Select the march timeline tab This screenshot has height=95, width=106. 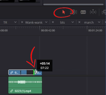tap(89, 22)
